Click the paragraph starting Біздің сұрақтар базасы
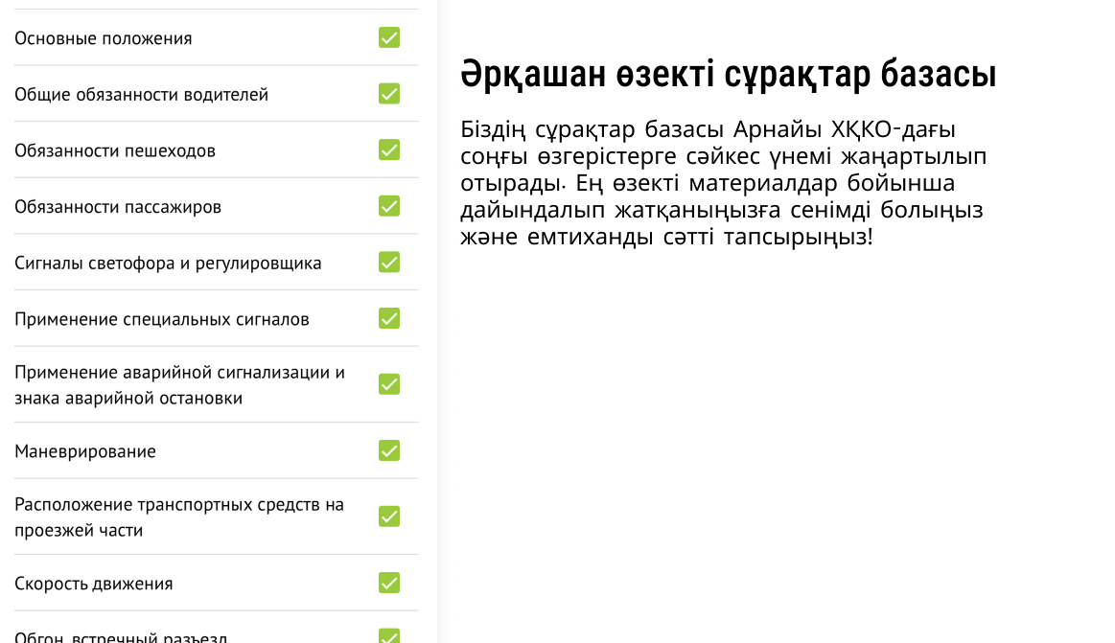The height and width of the screenshot is (643, 1115). click(723, 183)
